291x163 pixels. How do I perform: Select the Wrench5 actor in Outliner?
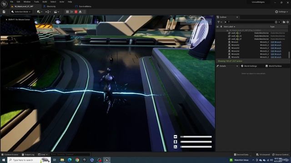pyautogui.click(x=252, y=54)
